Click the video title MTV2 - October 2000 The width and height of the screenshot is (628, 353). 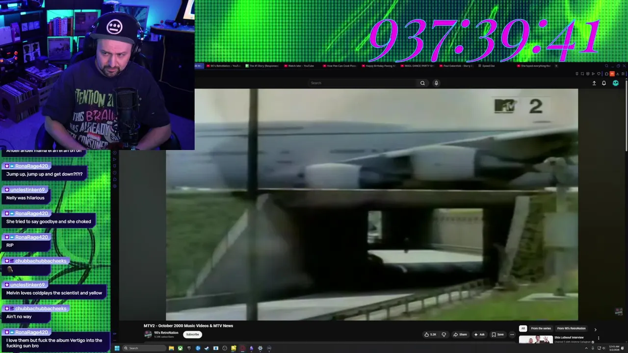[188, 326]
